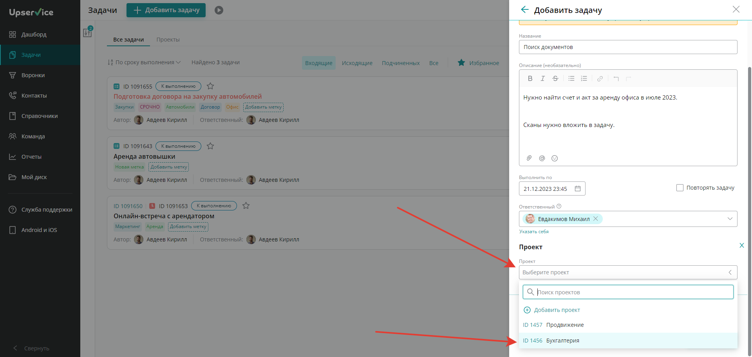Image resolution: width=752 pixels, height=357 pixels.
Task: Insert numbered list in description
Action: 584,78
